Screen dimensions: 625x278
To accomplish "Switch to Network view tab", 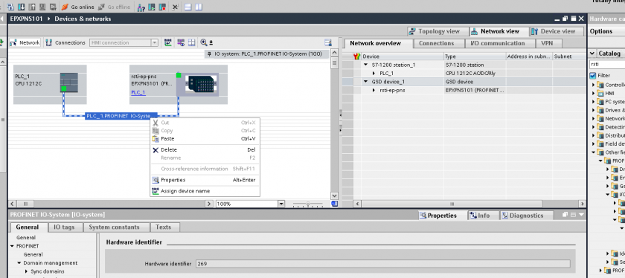I will [499, 31].
